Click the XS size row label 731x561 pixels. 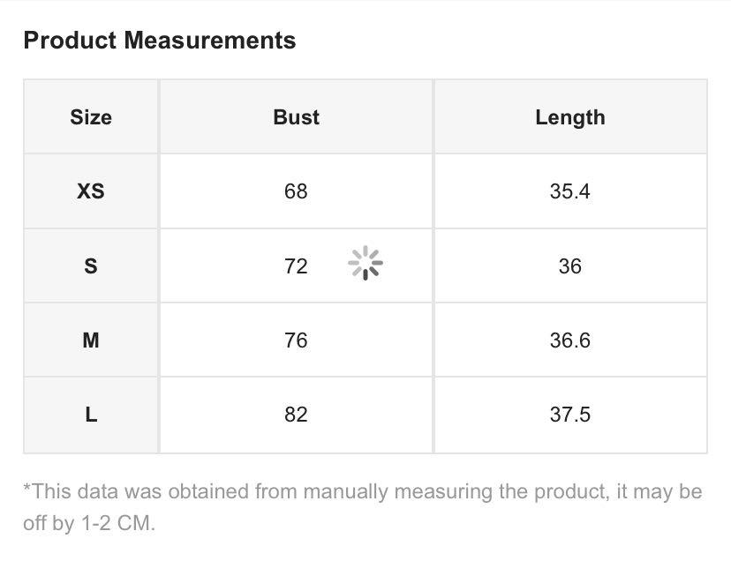(x=91, y=191)
